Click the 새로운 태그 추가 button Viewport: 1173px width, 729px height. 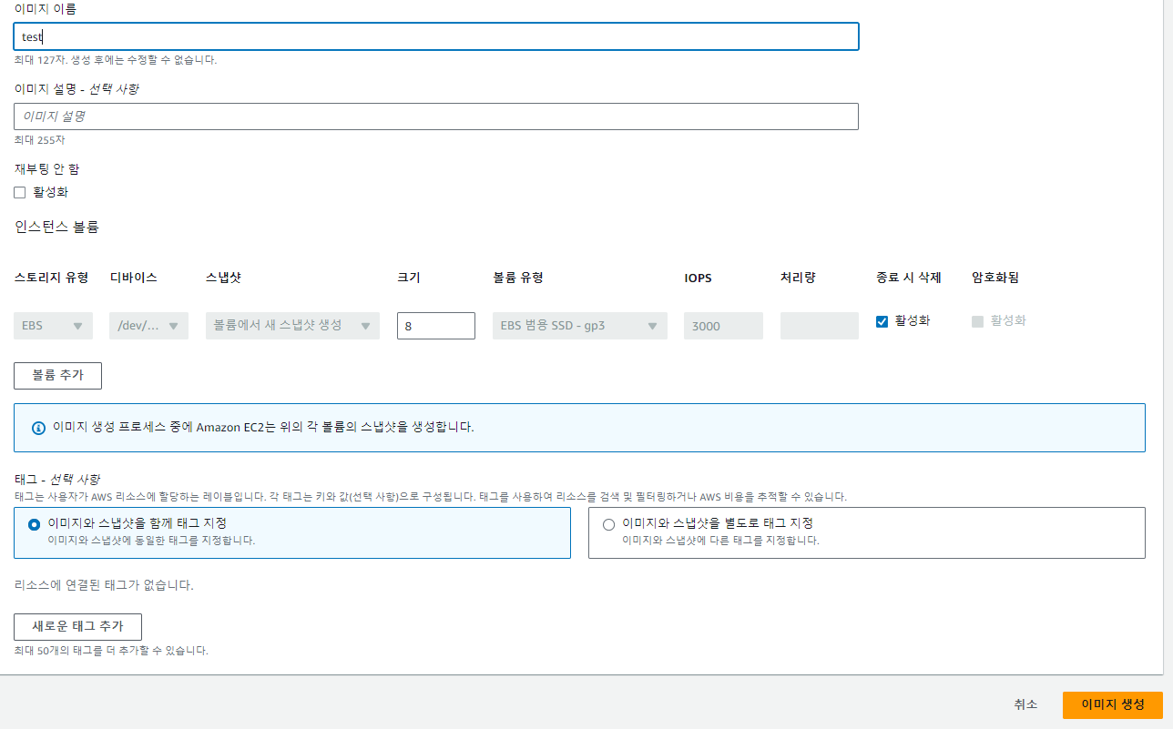pos(77,627)
